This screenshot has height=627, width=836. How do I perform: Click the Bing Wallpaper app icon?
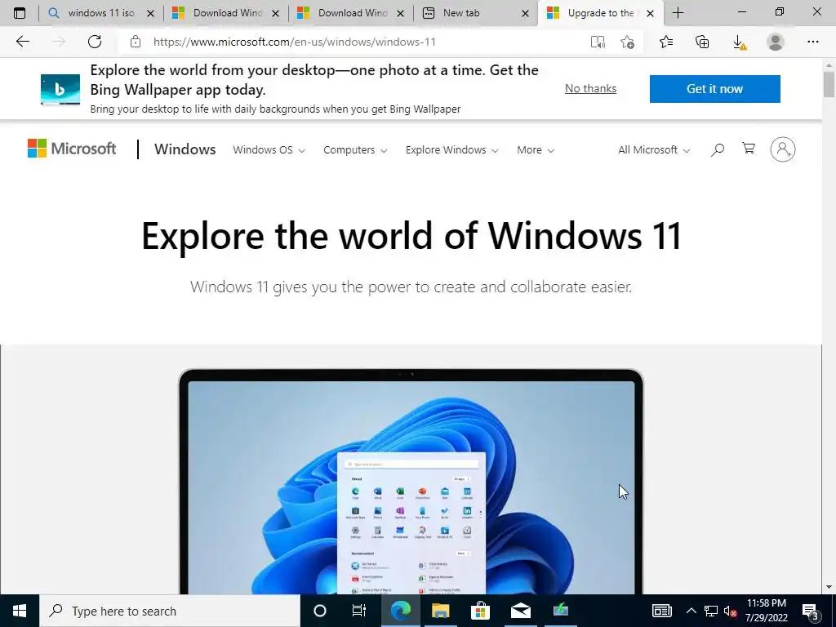60,89
